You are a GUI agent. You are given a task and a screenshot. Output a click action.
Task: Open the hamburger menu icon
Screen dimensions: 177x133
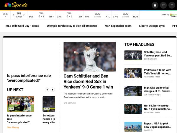172,5
